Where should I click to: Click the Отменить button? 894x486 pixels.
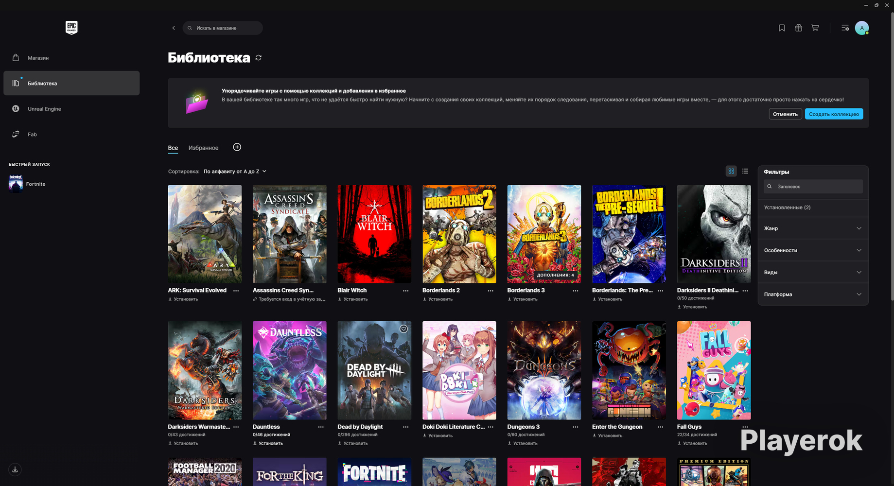tap(785, 114)
